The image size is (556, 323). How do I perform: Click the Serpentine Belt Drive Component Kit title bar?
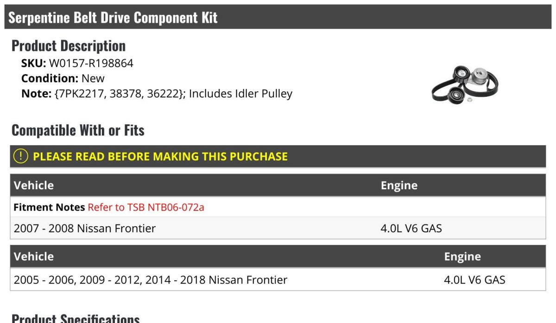[x=278, y=18]
